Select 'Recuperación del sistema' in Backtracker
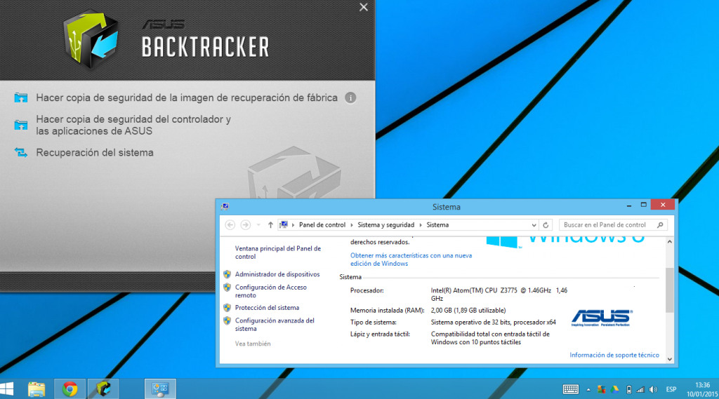The width and height of the screenshot is (719, 399). pyautogui.click(x=94, y=152)
